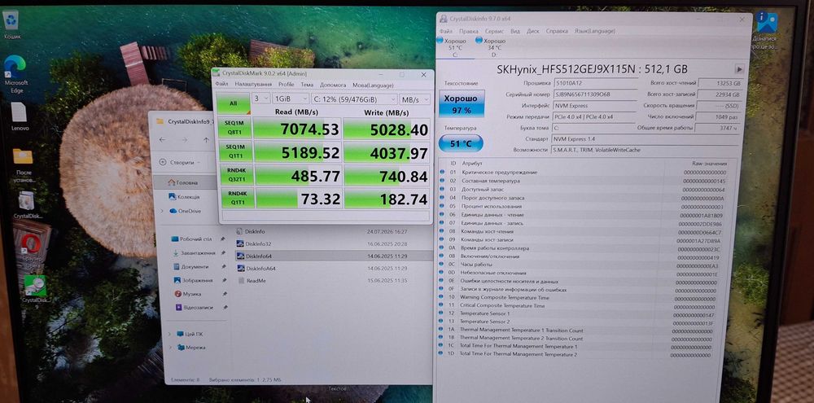814x403 pixels.
Task: Open Мова(Language) menu in CrystalDiskMark
Action: point(373,84)
